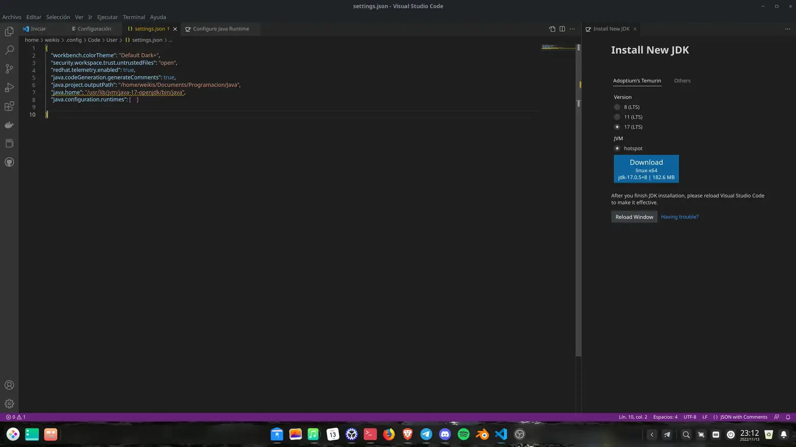Open the Search view in activity bar
The image size is (796, 447).
click(9, 50)
